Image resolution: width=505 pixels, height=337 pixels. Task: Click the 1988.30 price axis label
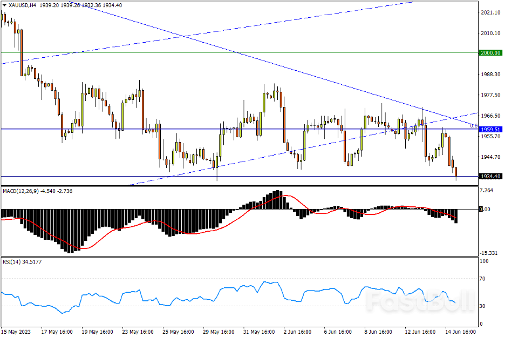(490, 75)
